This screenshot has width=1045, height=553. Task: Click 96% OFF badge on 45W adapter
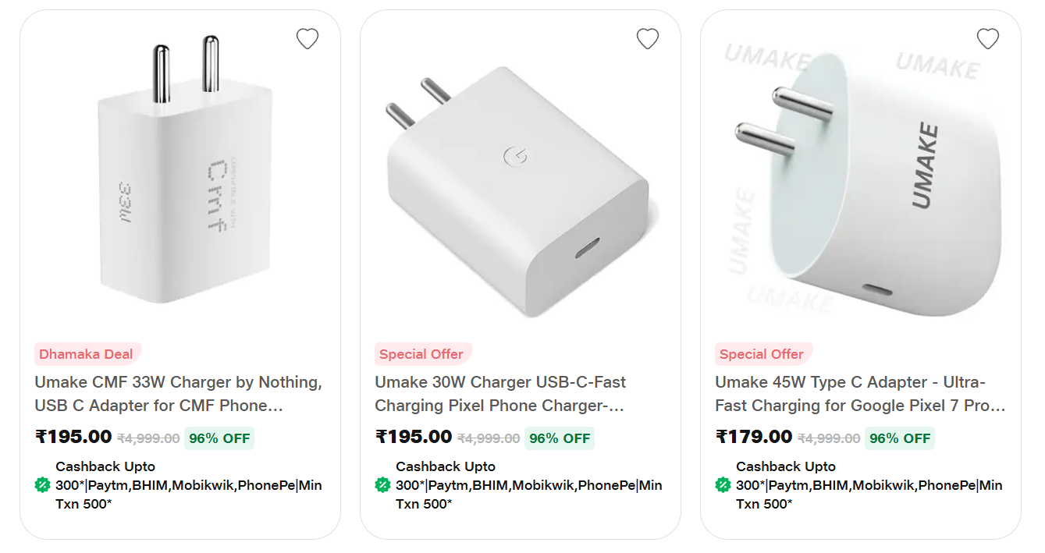[x=900, y=438]
